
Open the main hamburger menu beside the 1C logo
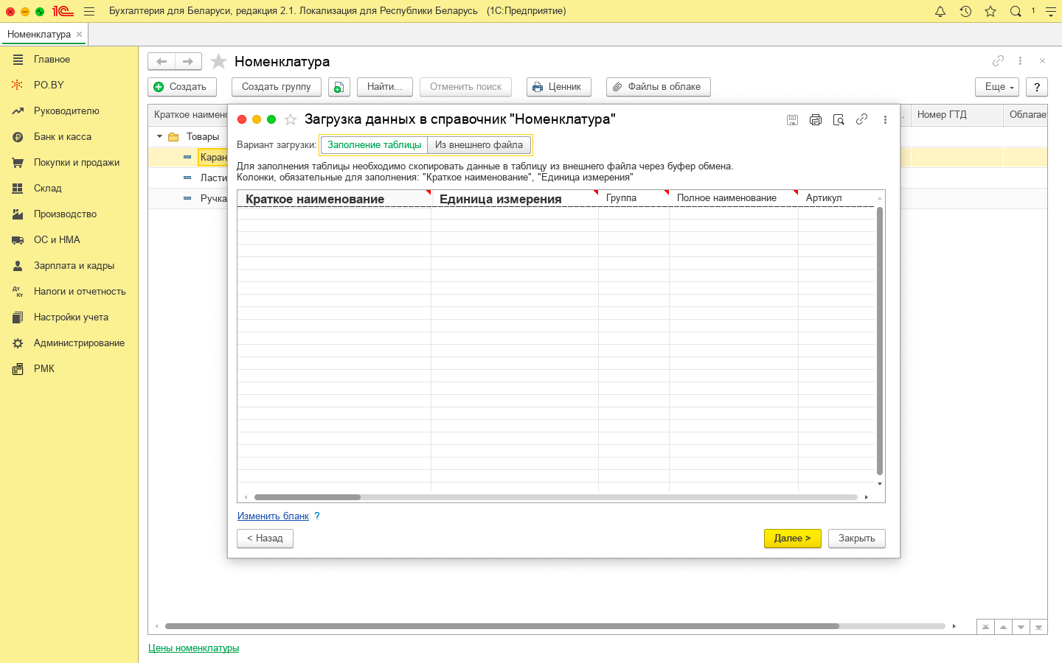[x=89, y=11]
